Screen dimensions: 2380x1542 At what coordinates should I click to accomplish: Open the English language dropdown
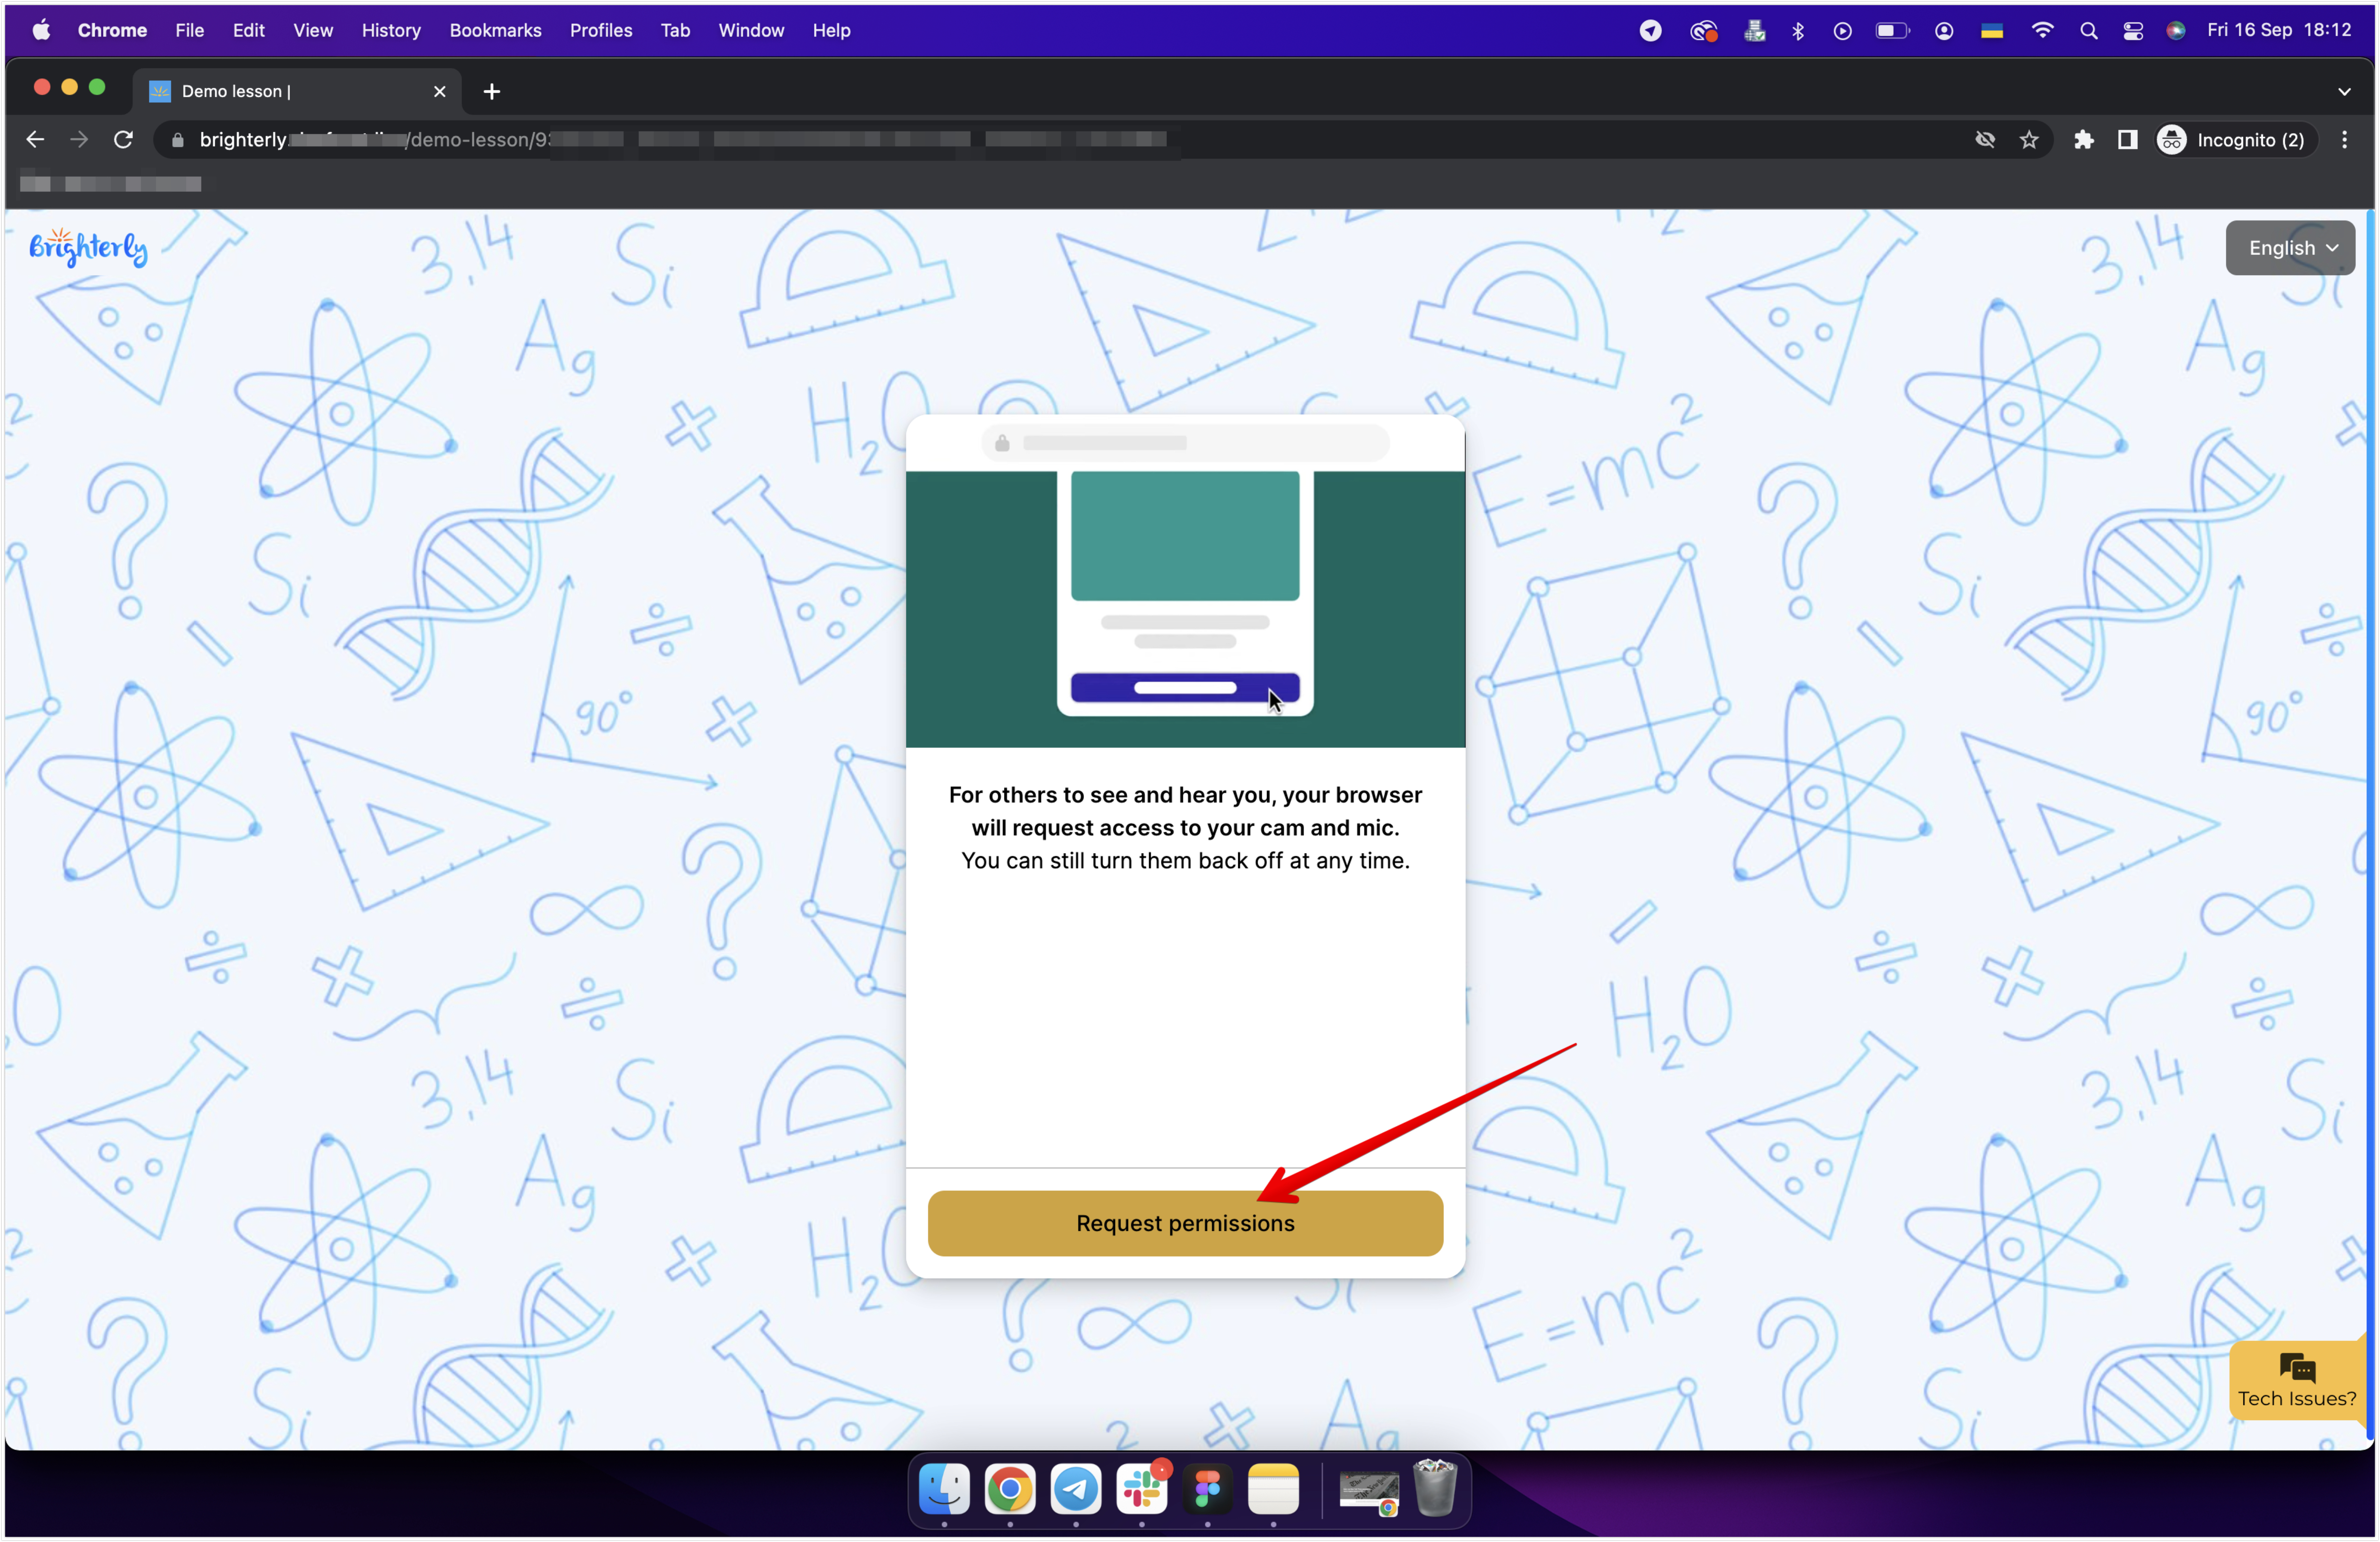coord(2290,248)
